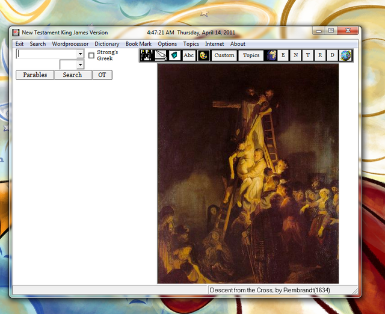Viewport: 385px width, 314px height.
Task: Click the T toolbar button
Action: pos(307,55)
